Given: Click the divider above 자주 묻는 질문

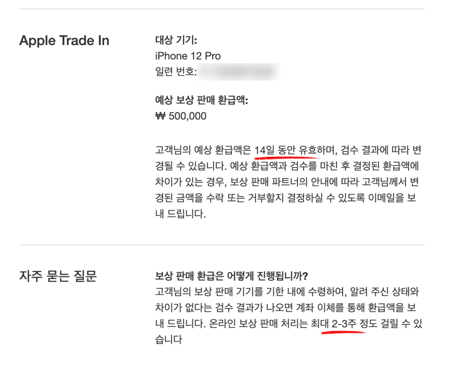Looking at the screenshot, I should pyautogui.click(x=222, y=245).
